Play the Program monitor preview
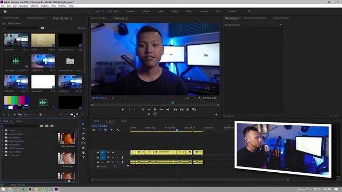 [x=155, y=109]
